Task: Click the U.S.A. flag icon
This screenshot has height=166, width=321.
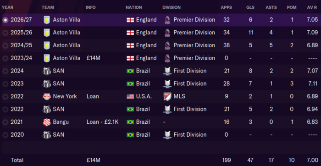Action: (x=130, y=96)
